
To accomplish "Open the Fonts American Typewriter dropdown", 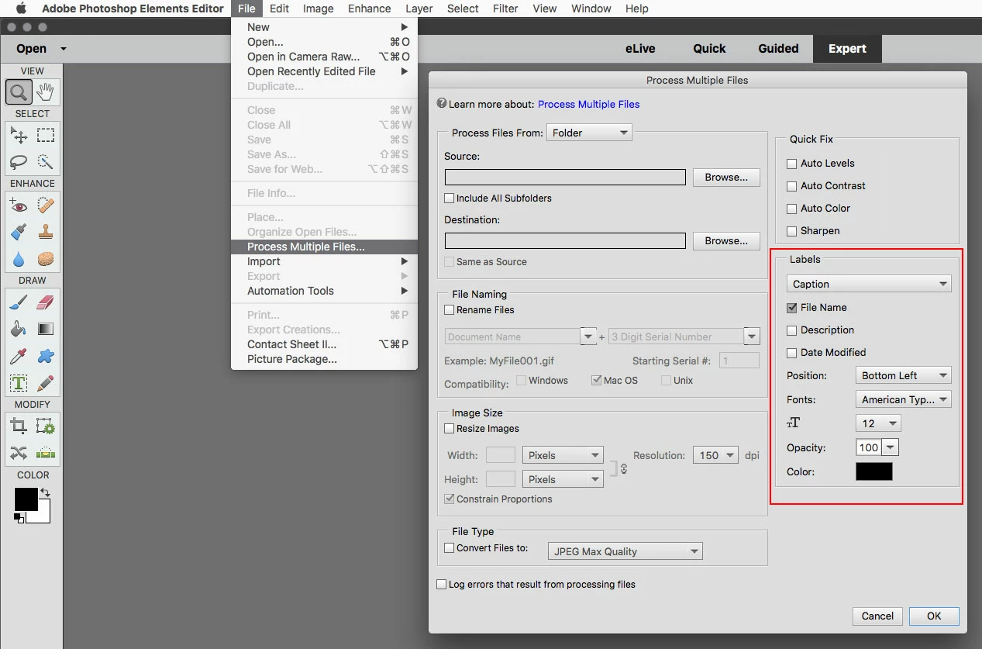I will tap(904, 399).
